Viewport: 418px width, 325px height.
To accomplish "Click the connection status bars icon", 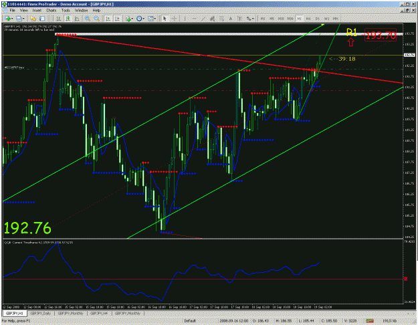I will tap(369, 321).
